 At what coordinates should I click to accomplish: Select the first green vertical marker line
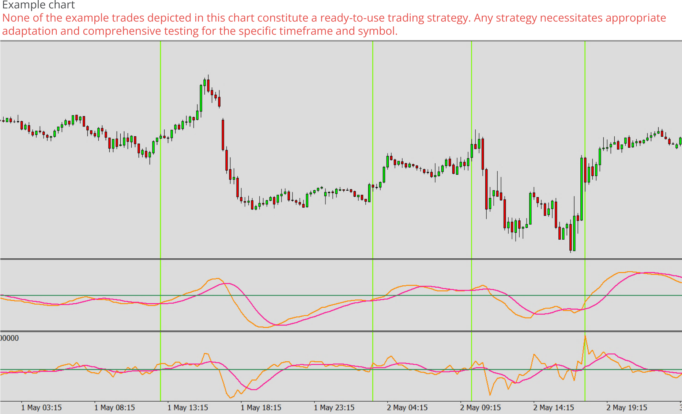pyautogui.click(x=161, y=221)
